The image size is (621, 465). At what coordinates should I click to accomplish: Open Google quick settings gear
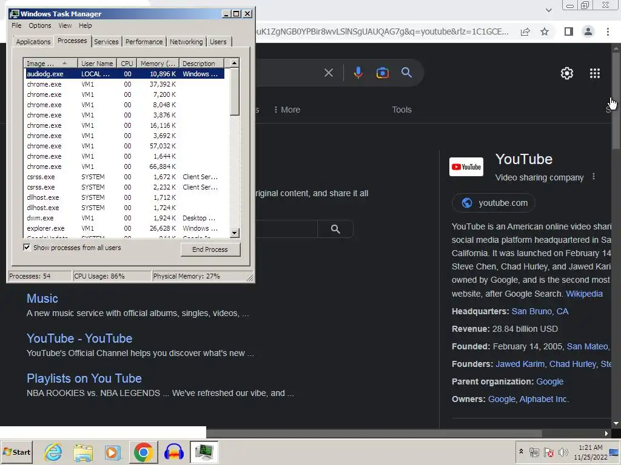point(567,73)
